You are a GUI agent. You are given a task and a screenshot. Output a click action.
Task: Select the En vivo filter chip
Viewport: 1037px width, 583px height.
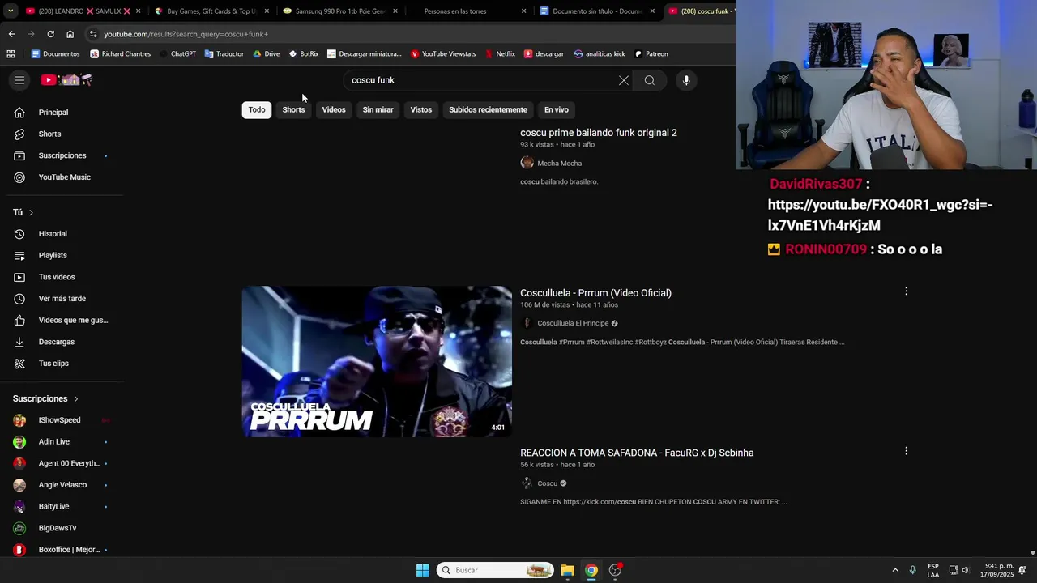click(557, 109)
